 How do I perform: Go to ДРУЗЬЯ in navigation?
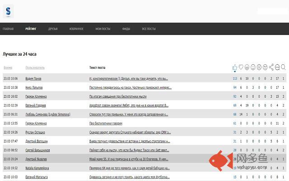coord(53,29)
